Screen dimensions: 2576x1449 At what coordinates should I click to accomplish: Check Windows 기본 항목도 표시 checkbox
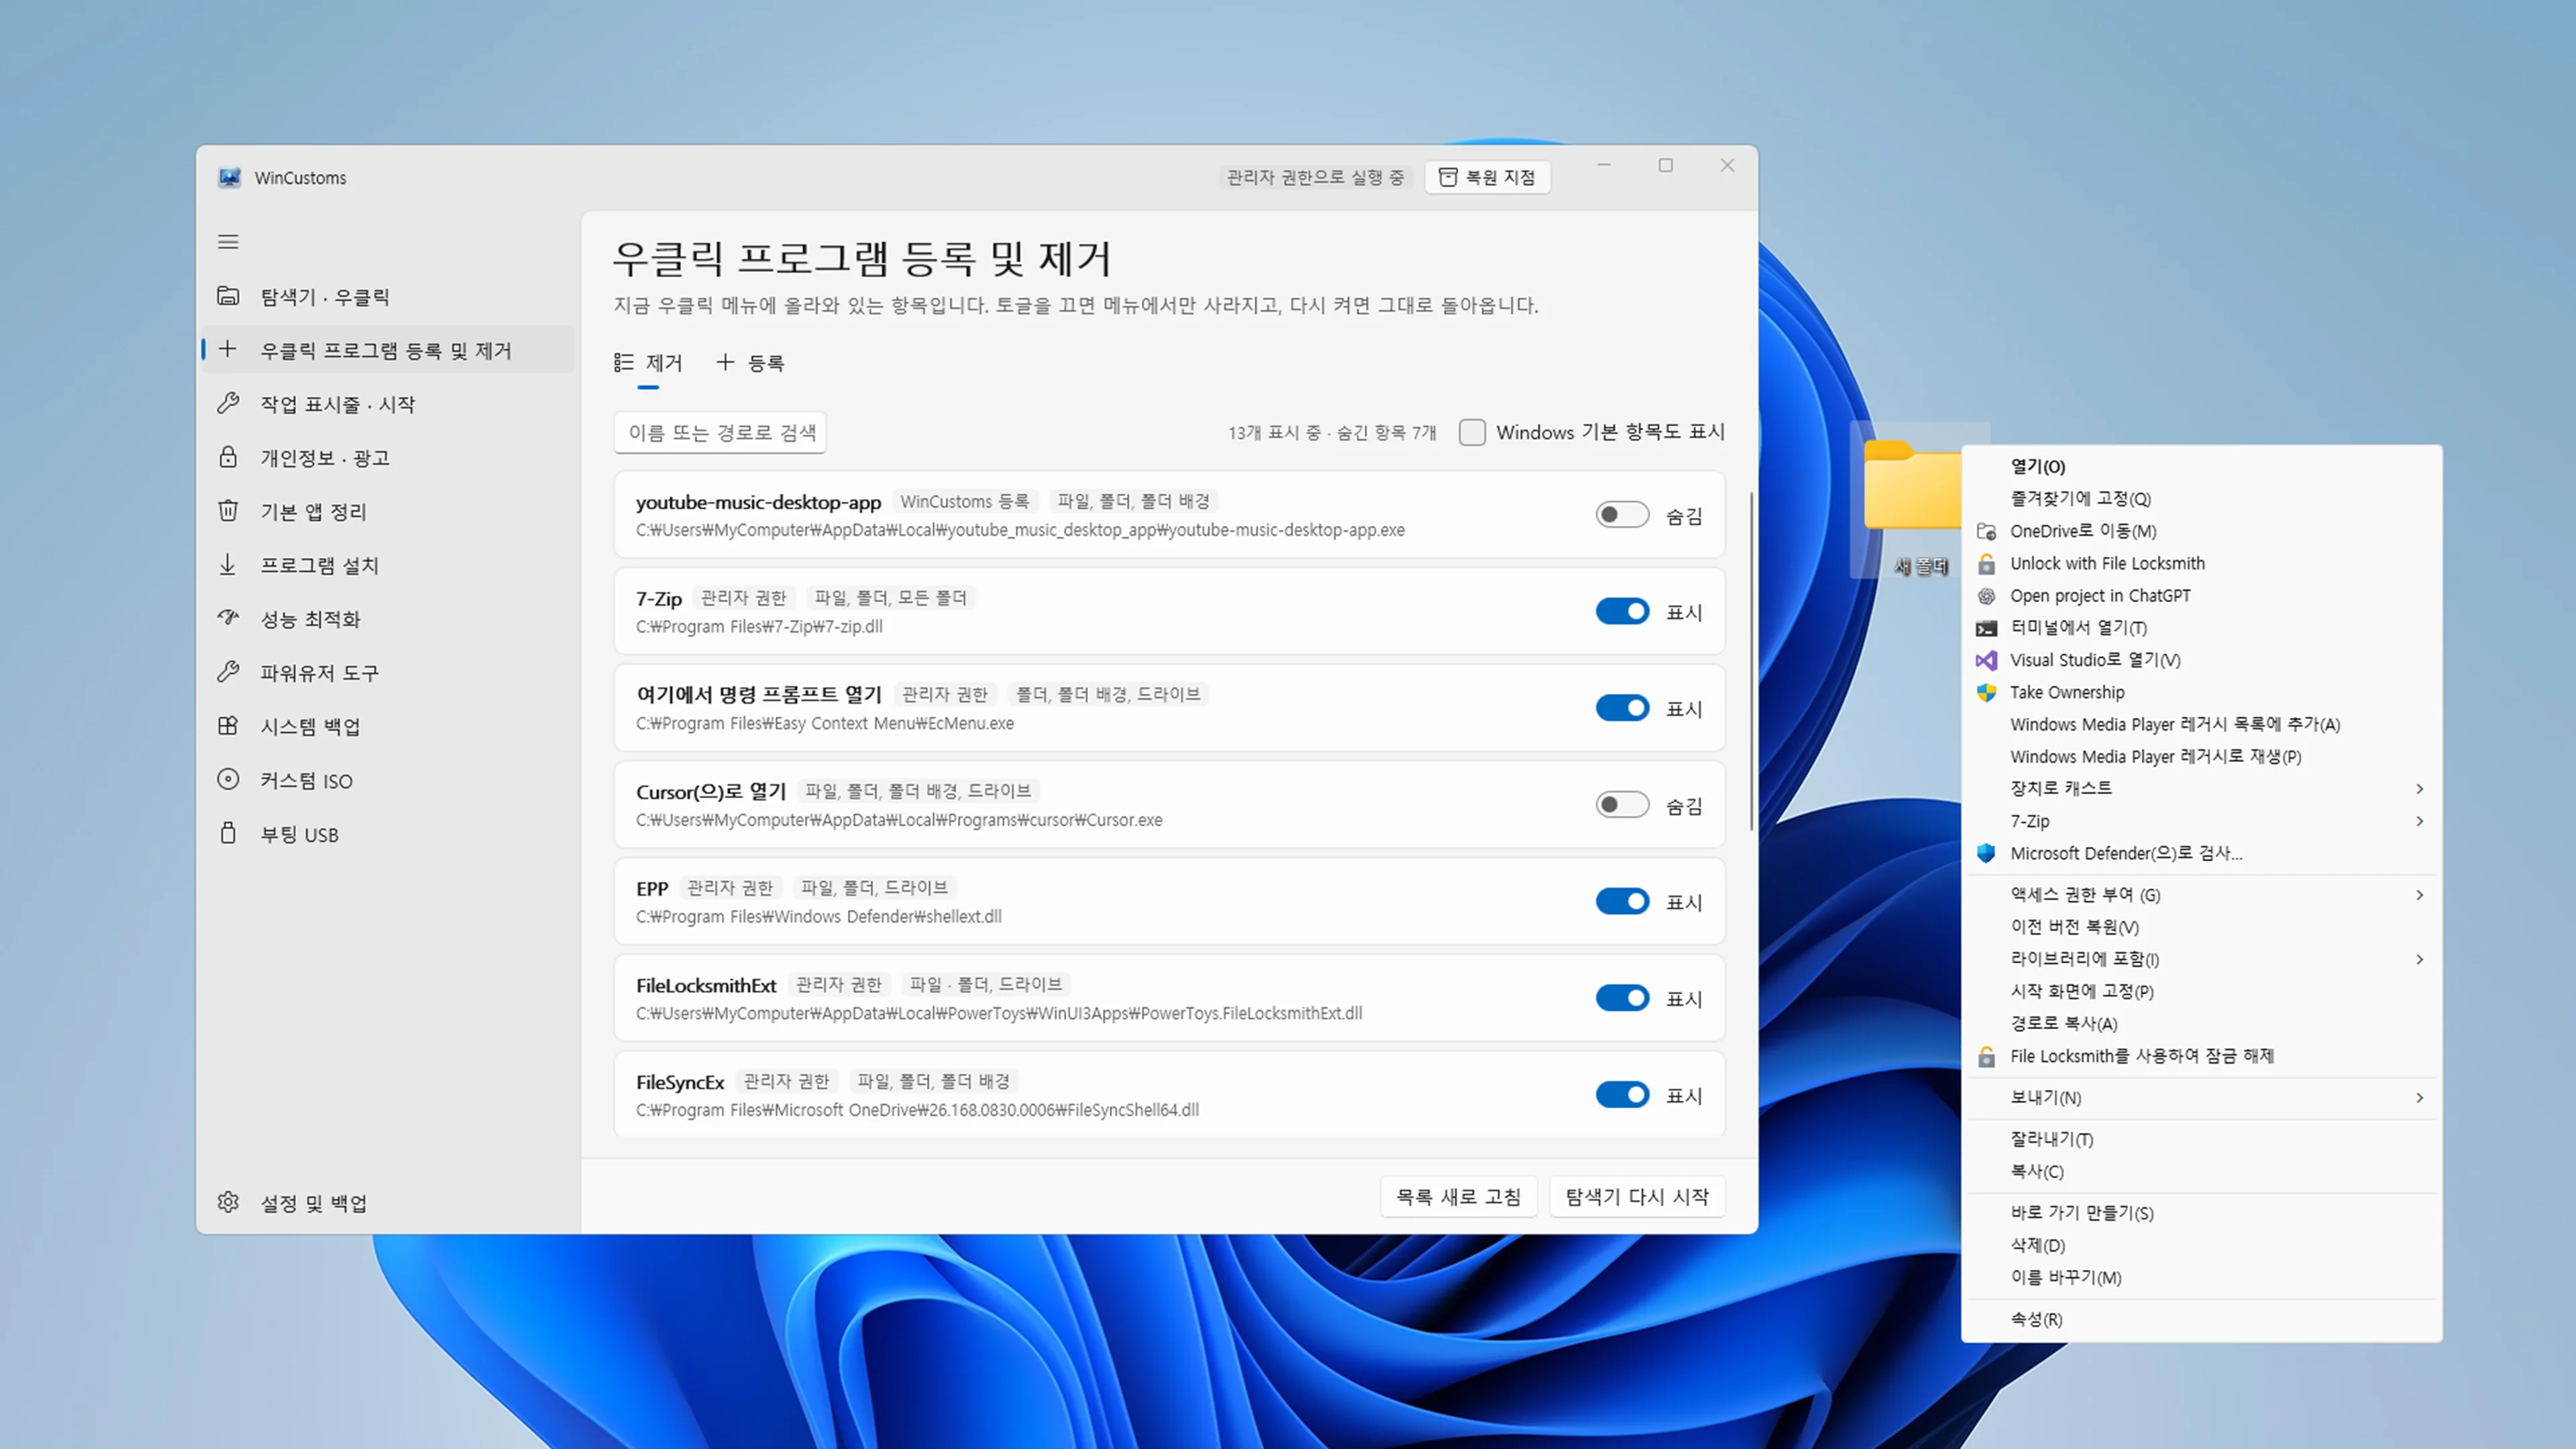(1472, 432)
